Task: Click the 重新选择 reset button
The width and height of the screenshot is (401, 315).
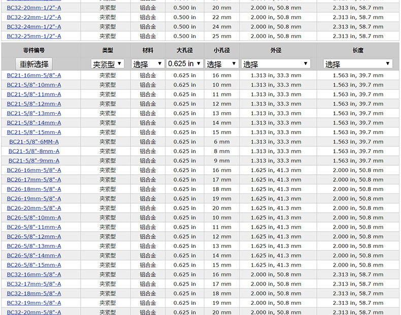Action: (34, 64)
